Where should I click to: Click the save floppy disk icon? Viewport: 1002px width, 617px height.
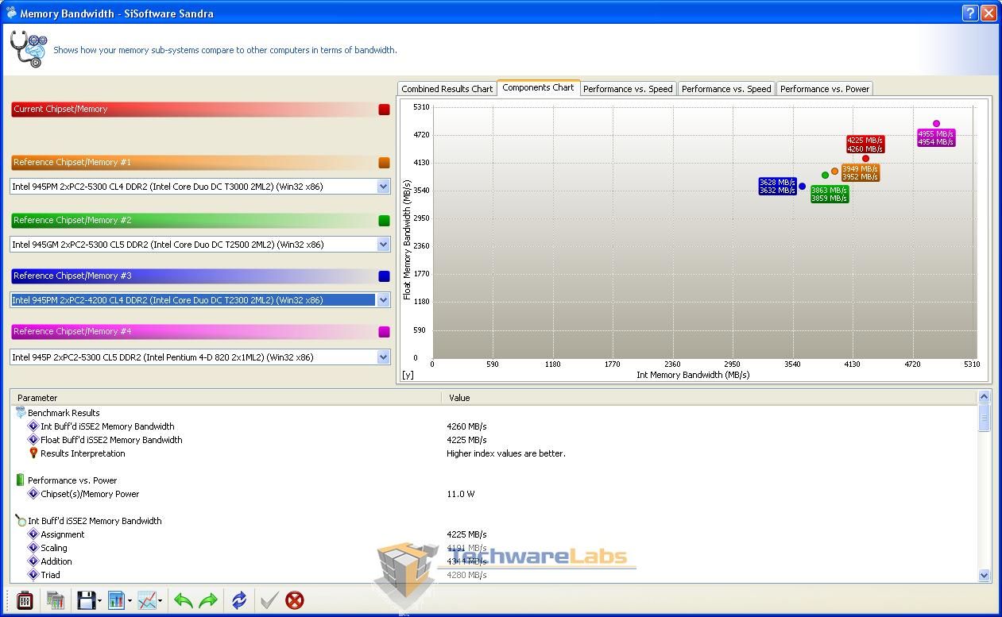click(86, 600)
